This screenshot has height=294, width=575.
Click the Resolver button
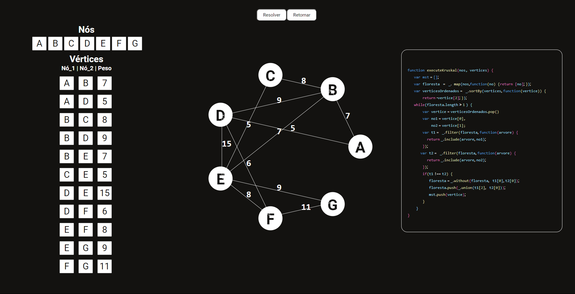point(271,15)
